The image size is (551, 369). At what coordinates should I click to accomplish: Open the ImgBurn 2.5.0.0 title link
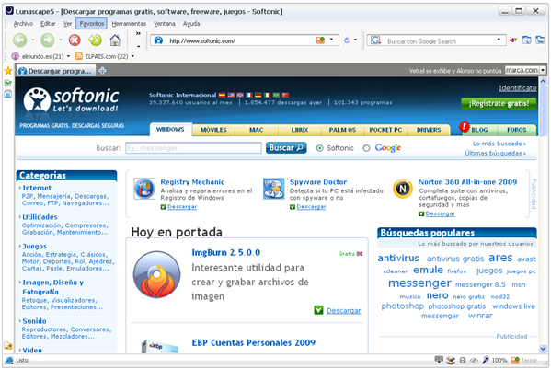coord(226,253)
